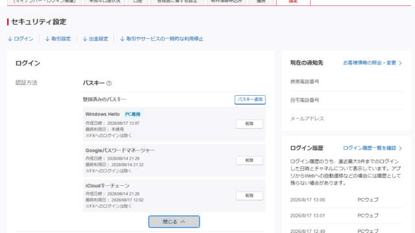415x233 pixels.
Task: Select the Windows Hello passkey name
Action: pos(102,115)
